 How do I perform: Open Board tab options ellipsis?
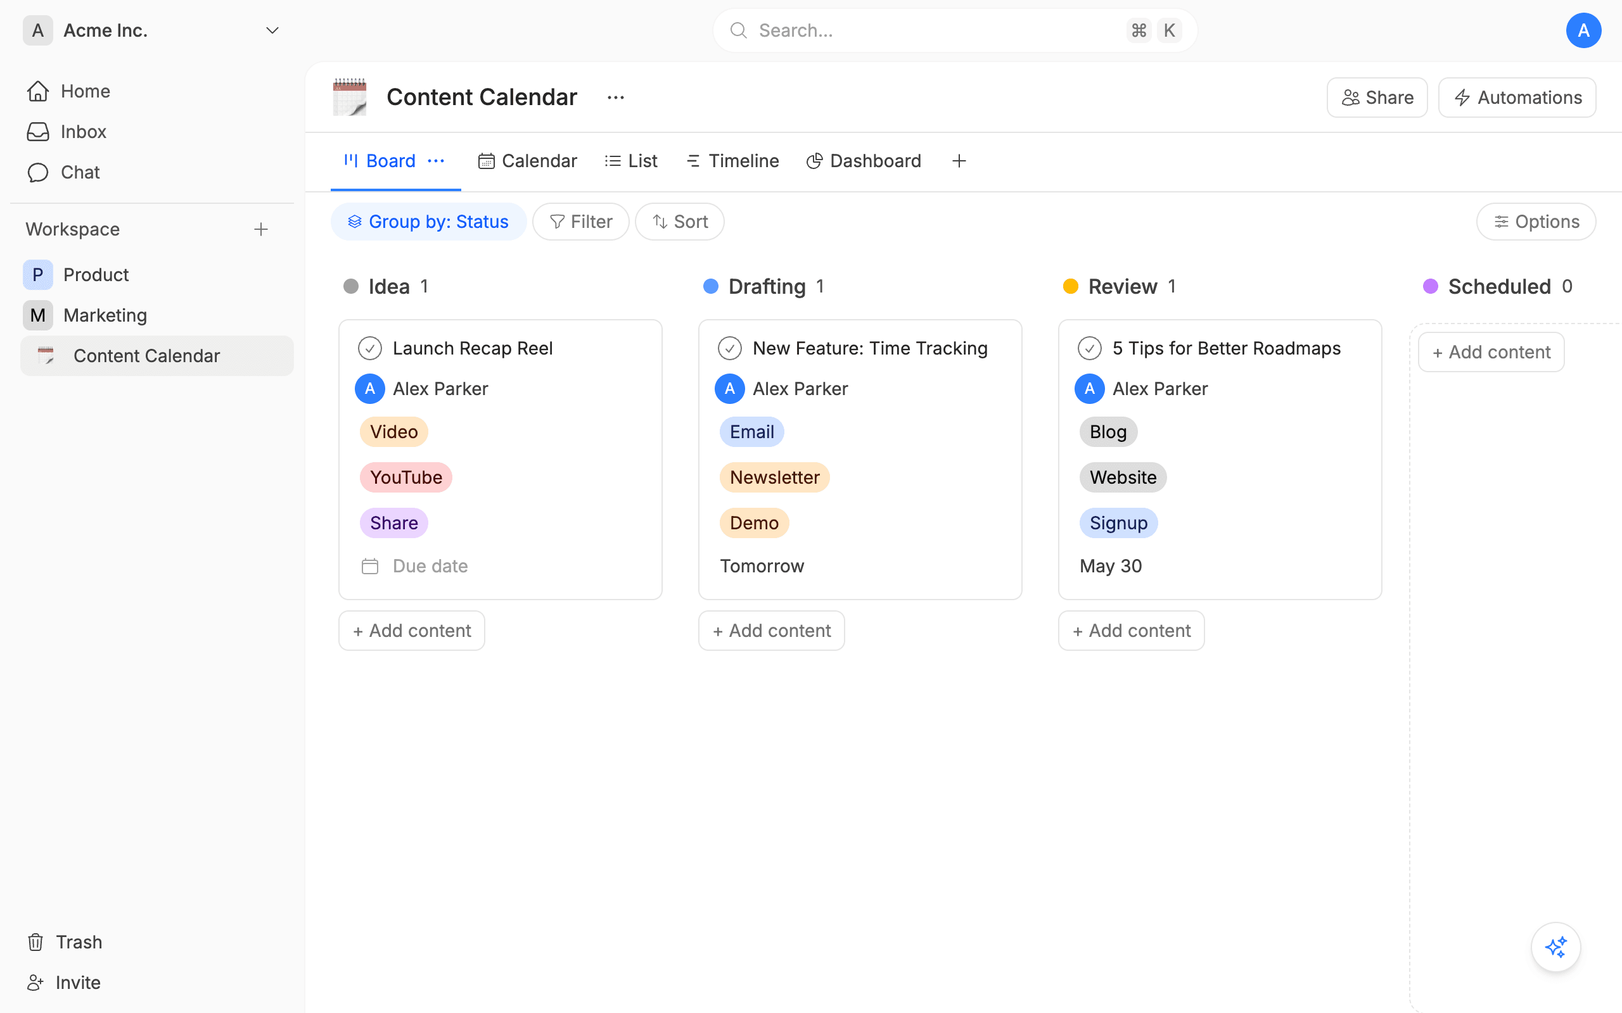[x=437, y=161]
